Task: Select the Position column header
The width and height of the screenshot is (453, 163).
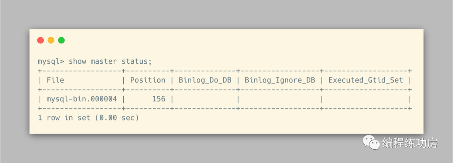Action: (148, 80)
